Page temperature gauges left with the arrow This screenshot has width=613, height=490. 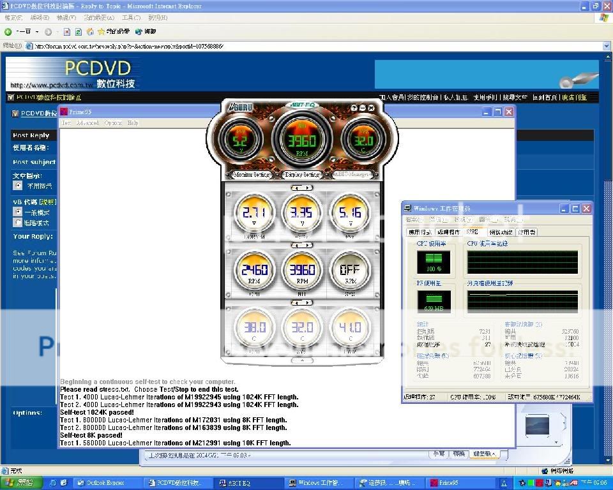tap(297, 302)
